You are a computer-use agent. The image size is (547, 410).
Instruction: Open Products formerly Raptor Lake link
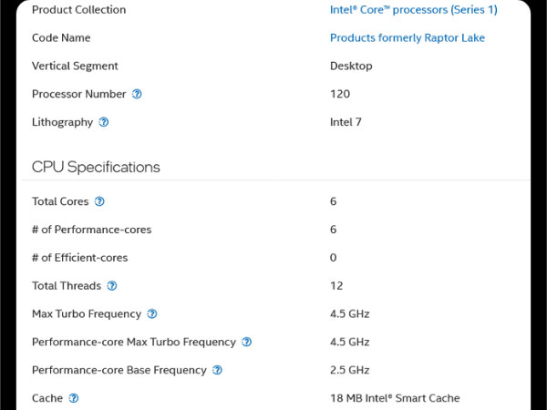(x=408, y=37)
